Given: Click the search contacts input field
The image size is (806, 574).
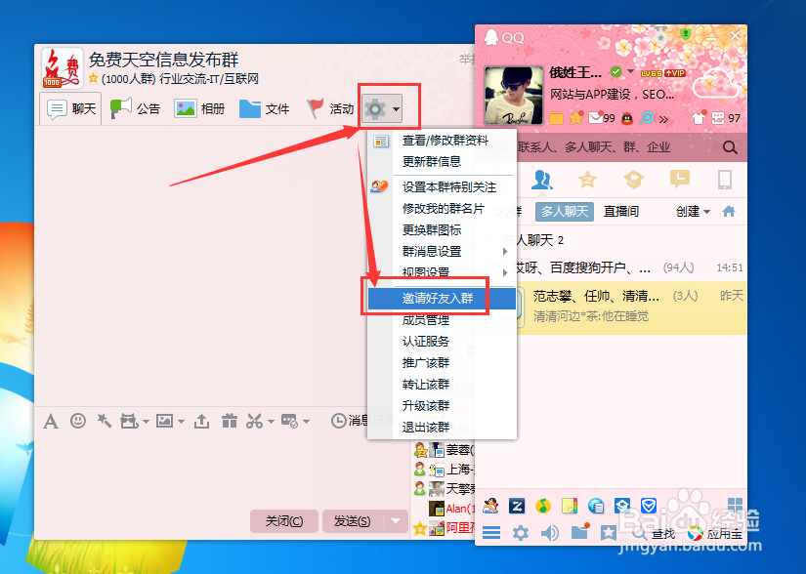Looking at the screenshot, I should pos(599,147).
